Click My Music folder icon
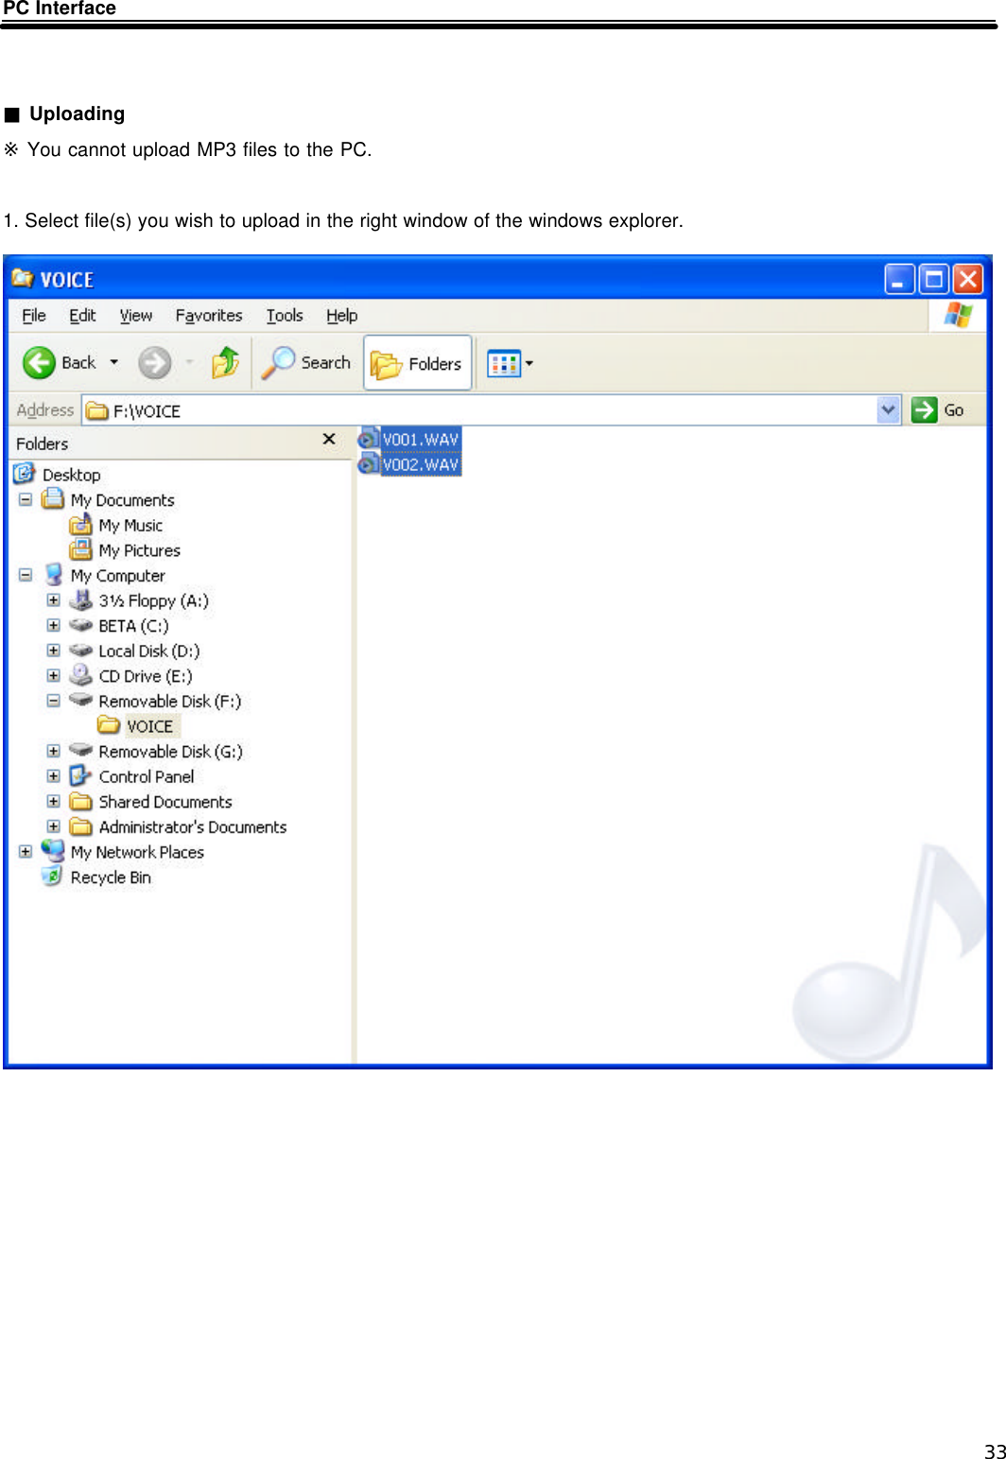The height and width of the screenshot is (1459, 1006). click(x=81, y=525)
